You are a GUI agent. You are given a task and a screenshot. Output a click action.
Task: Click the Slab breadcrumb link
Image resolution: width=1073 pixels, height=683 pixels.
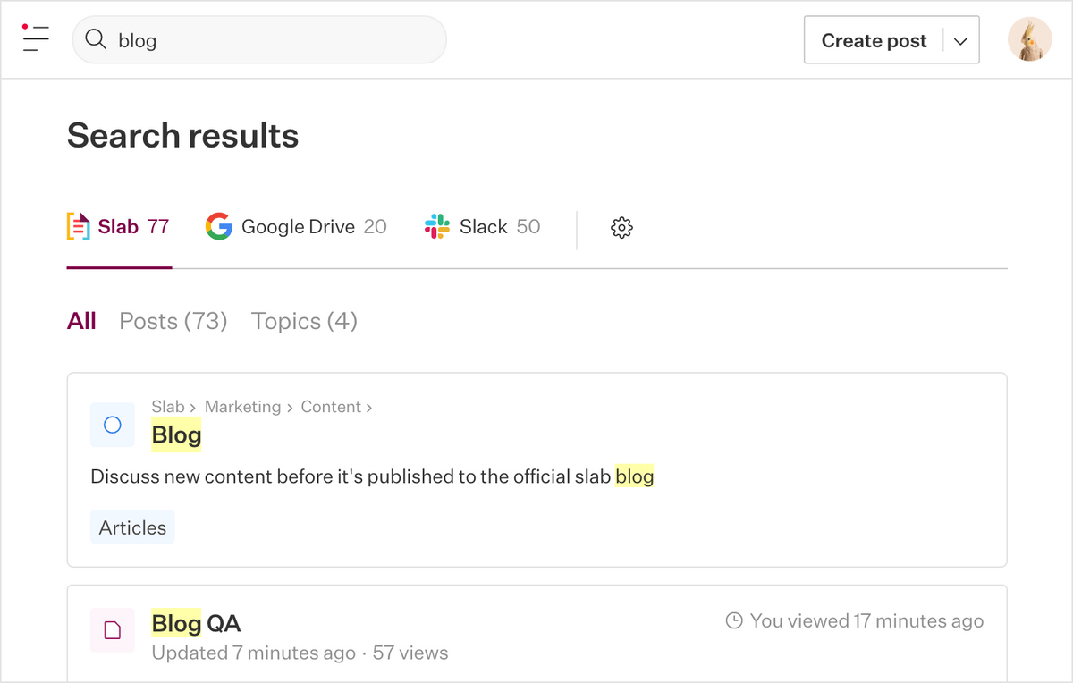[168, 407]
